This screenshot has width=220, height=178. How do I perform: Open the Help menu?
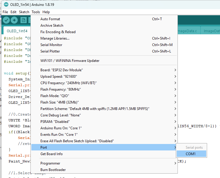[46, 12]
